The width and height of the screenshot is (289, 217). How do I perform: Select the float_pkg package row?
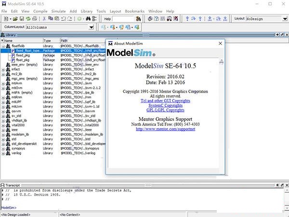point(53,60)
